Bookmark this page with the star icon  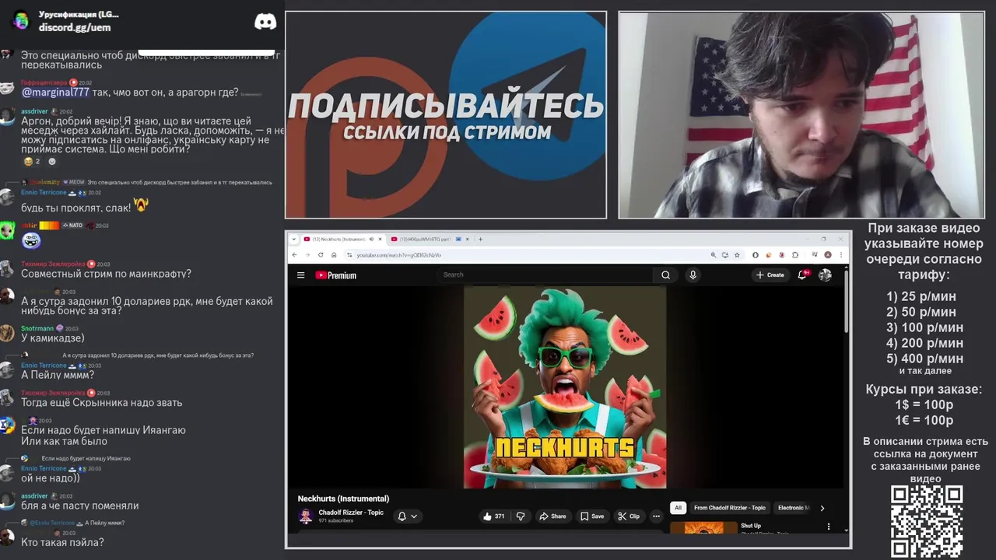click(x=737, y=255)
